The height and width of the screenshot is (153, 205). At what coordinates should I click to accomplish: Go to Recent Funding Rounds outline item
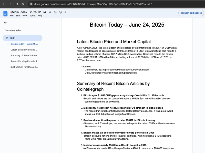pyautogui.click(x=25, y=61)
